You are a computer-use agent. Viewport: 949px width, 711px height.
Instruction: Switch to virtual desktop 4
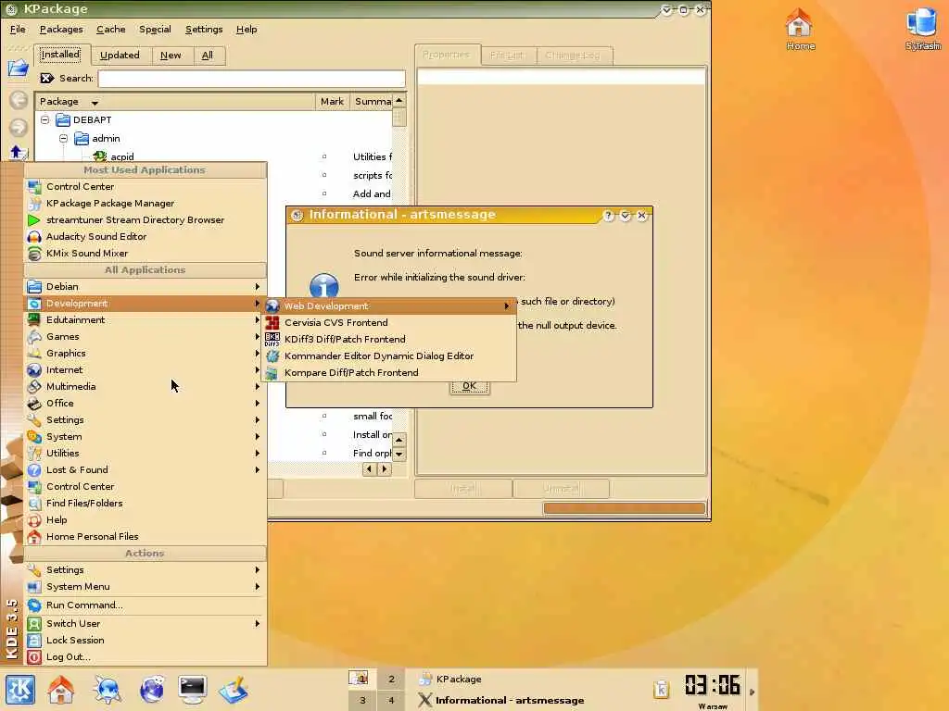tap(391, 700)
